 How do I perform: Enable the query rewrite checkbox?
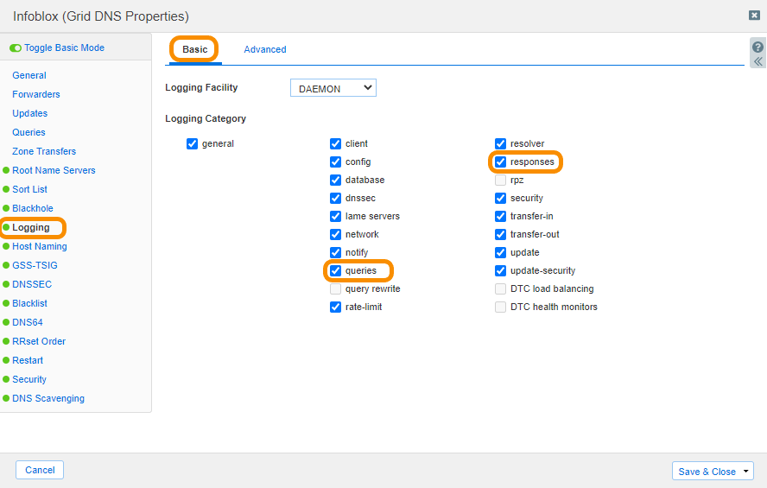[335, 289]
